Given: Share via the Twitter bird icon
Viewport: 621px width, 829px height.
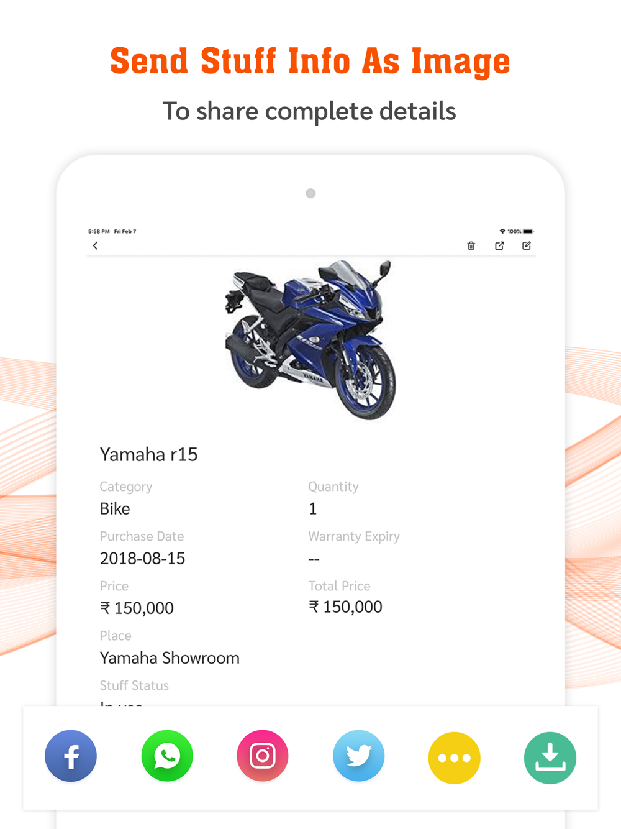Looking at the screenshot, I should point(359,756).
